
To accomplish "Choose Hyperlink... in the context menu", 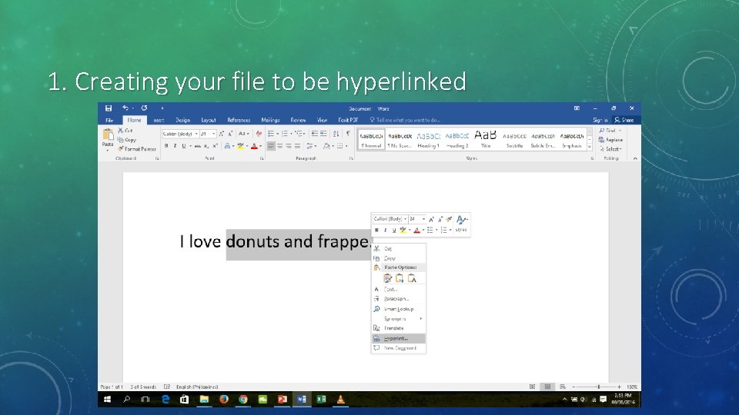I will click(398, 339).
